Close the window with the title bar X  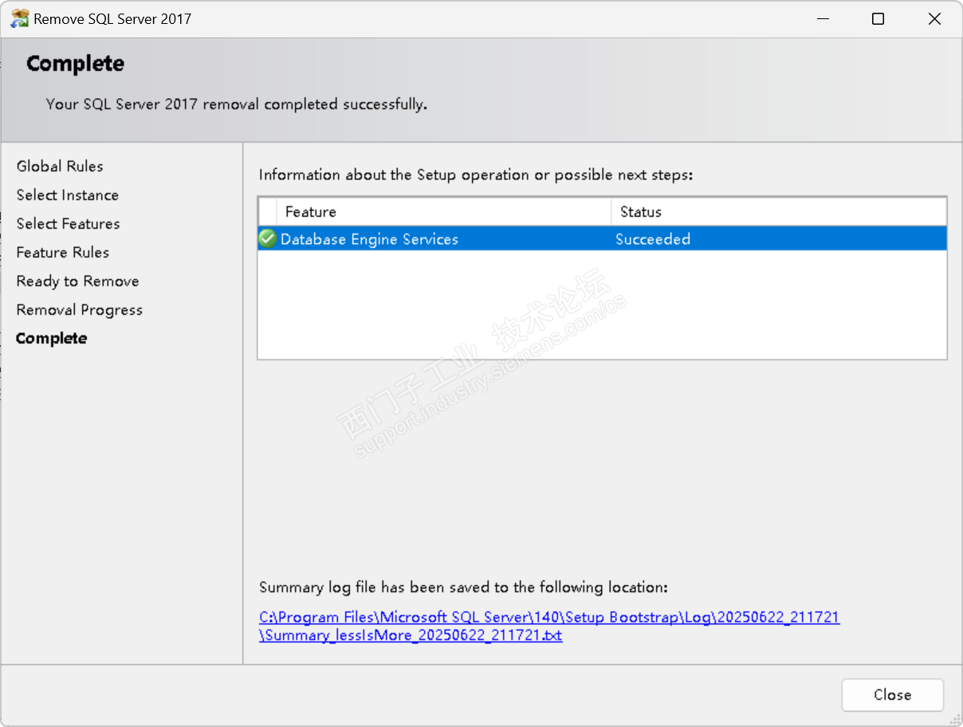click(934, 18)
